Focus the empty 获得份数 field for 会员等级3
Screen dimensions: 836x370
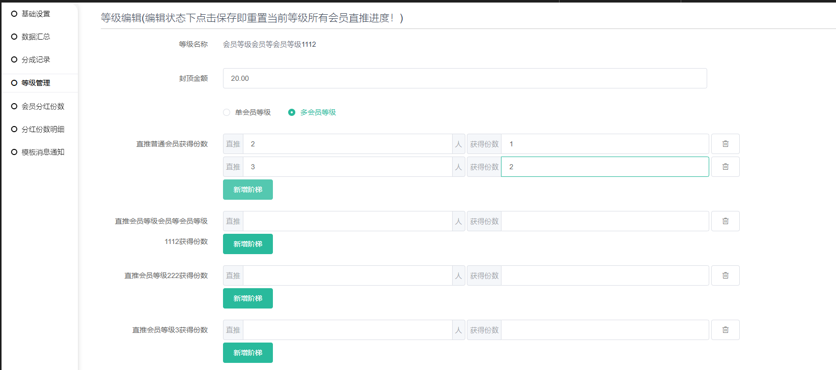click(x=605, y=330)
